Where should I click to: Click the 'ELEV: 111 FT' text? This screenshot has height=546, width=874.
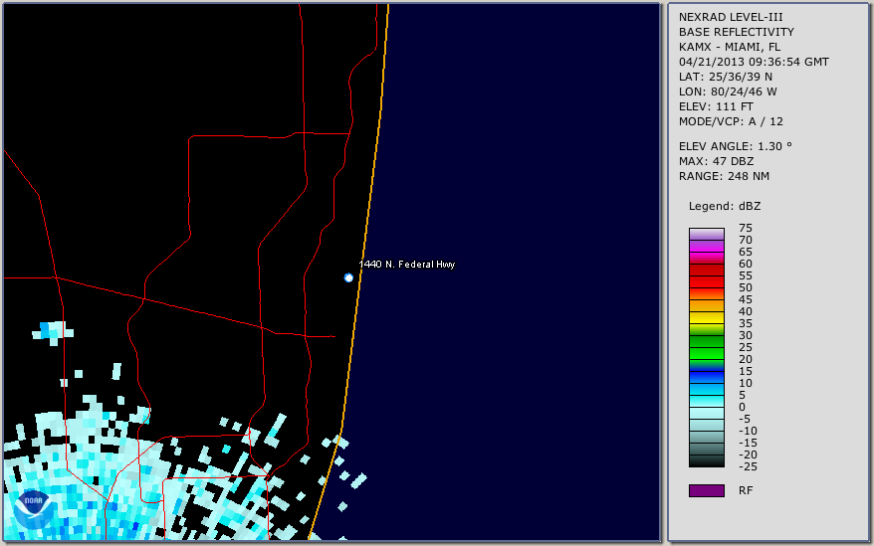[x=716, y=107]
